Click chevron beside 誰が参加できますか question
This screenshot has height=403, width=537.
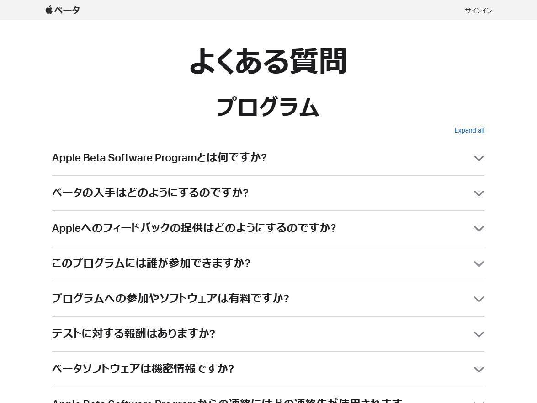pos(479,264)
